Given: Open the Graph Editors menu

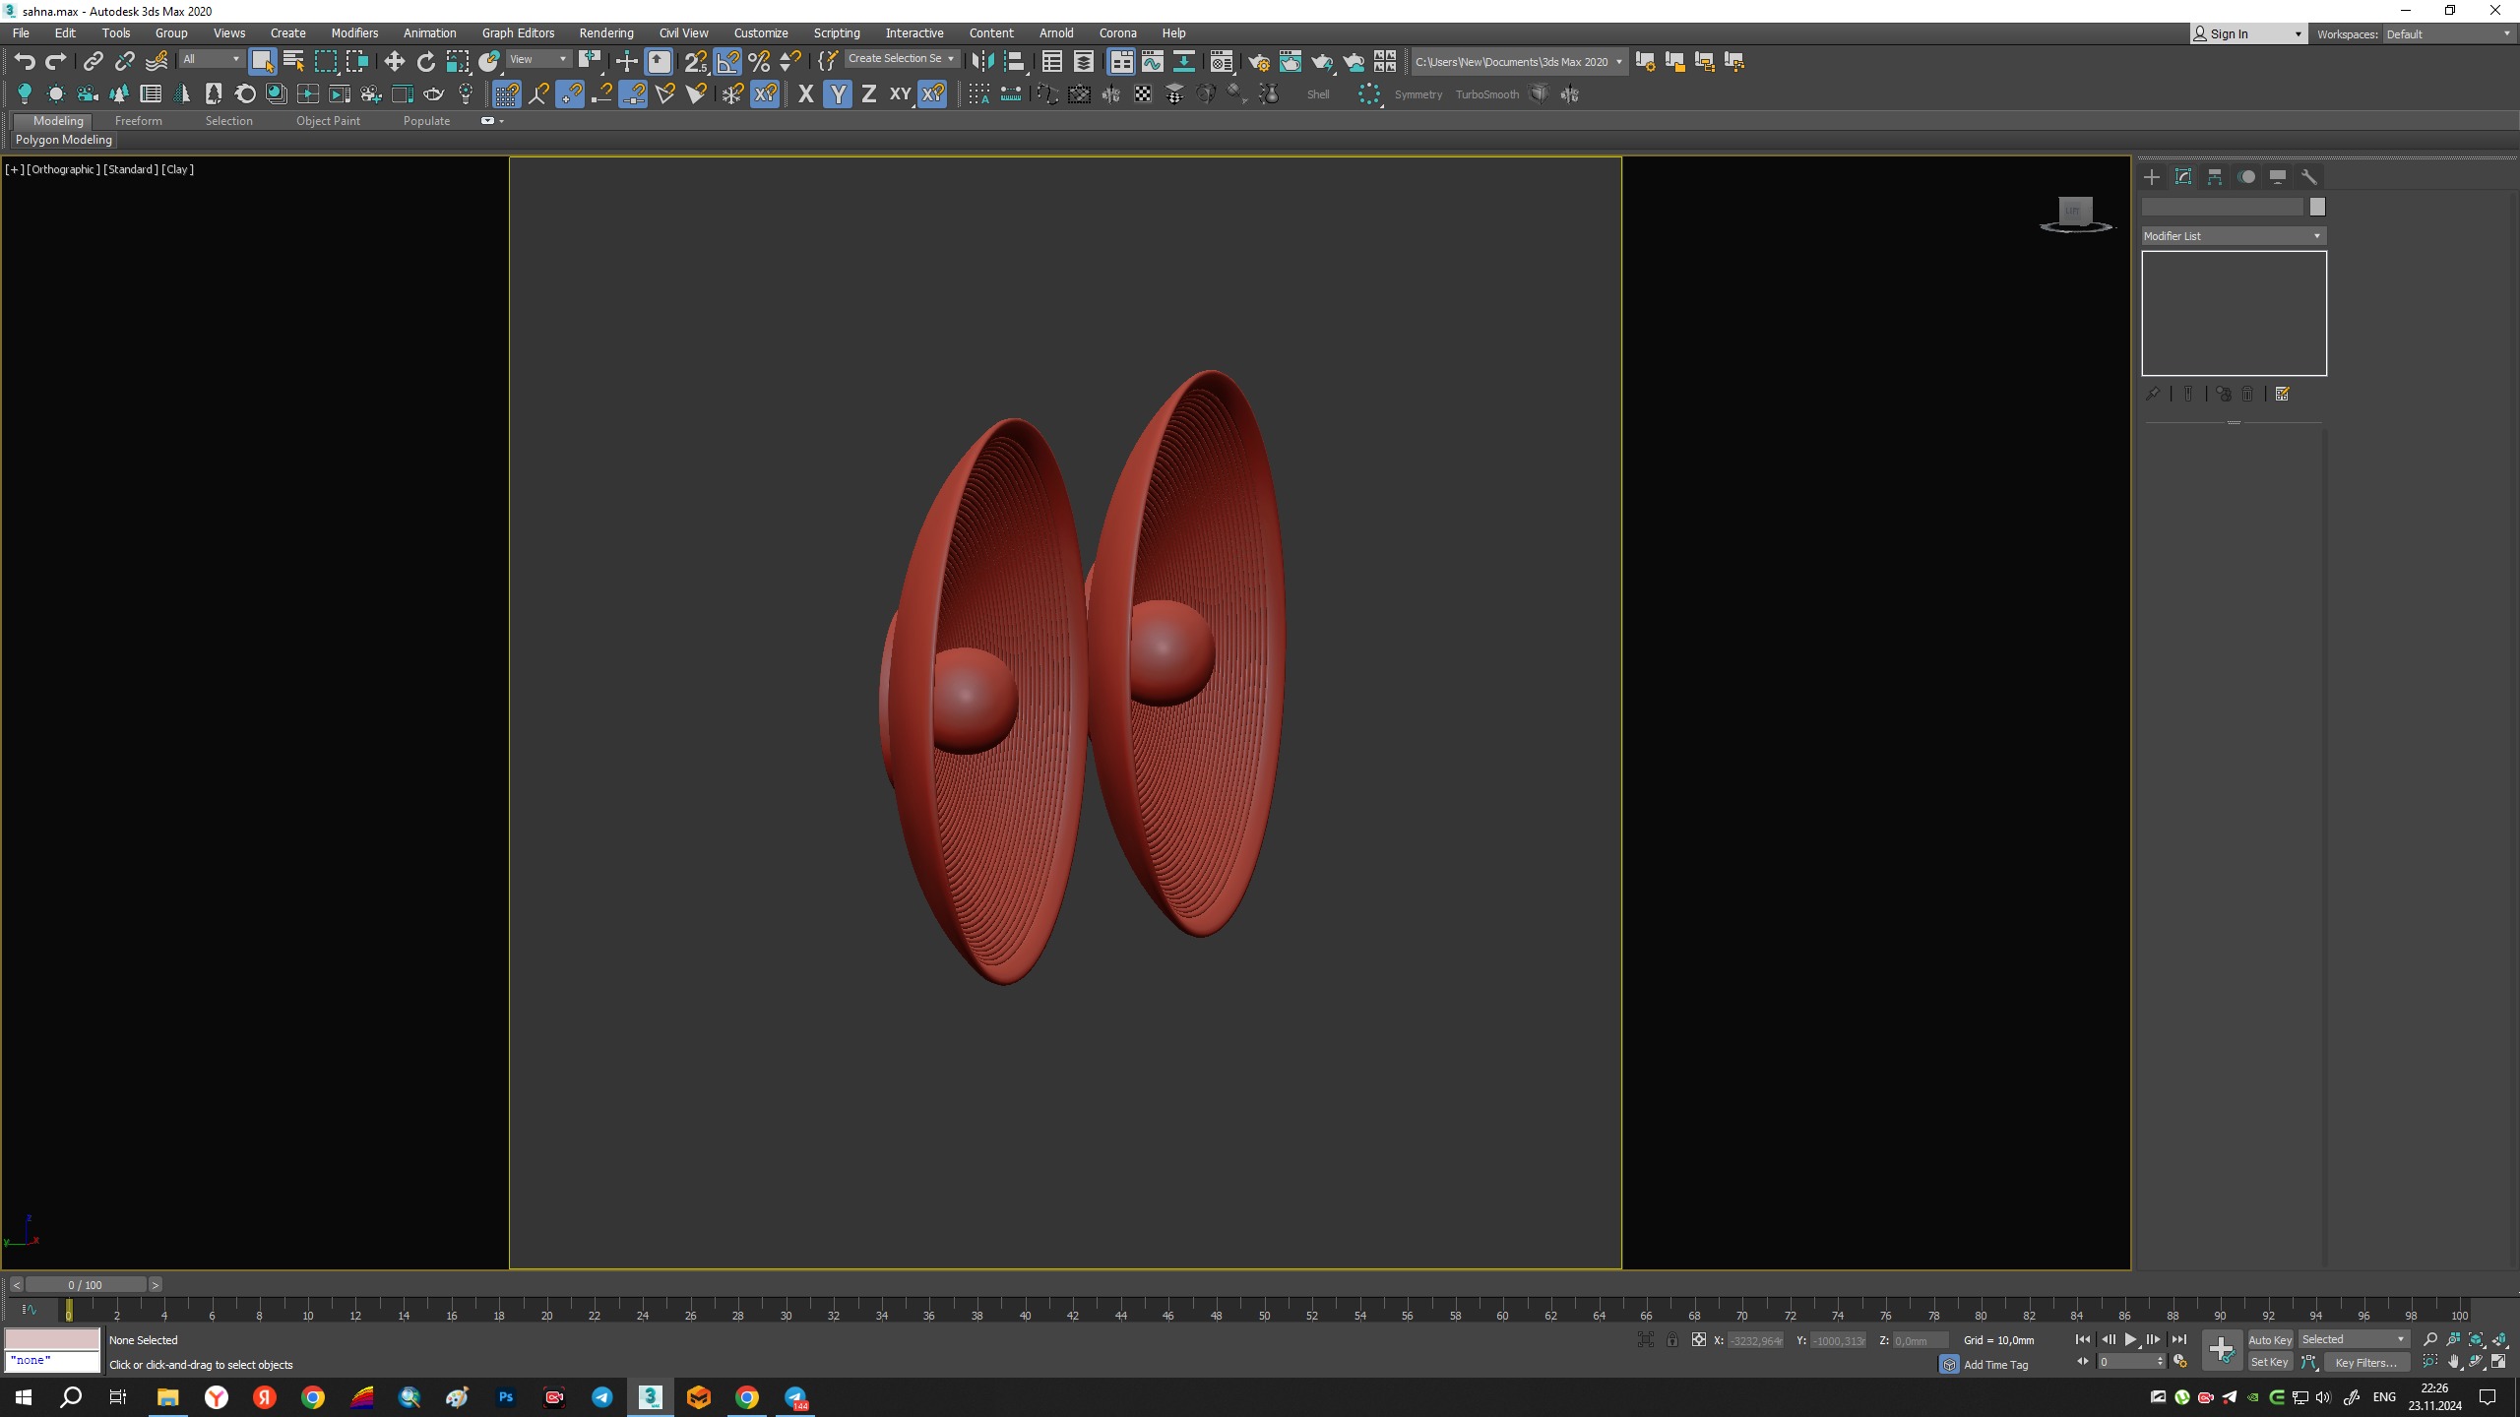Looking at the screenshot, I should (x=518, y=33).
